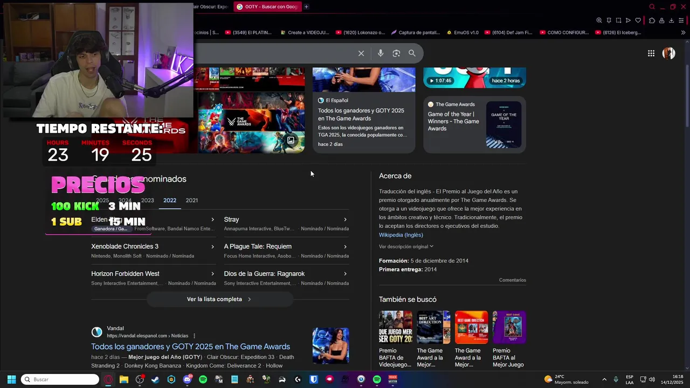Select the 2023 year tab

point(147,200)
